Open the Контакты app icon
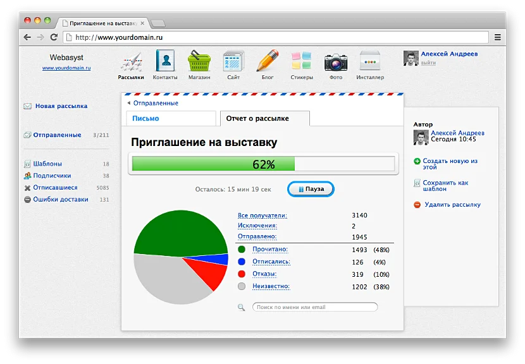 [165, 61]
